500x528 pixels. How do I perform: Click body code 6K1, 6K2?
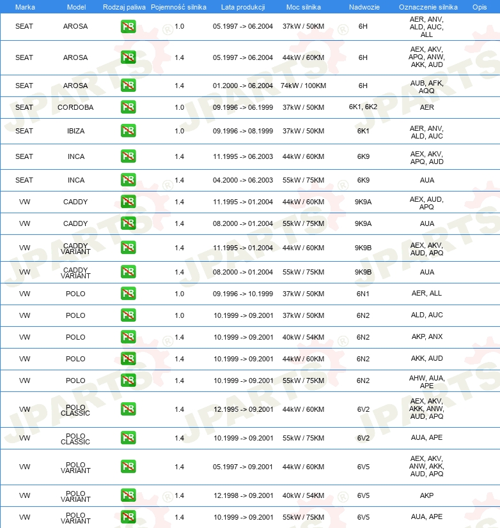tap(363, 107)
